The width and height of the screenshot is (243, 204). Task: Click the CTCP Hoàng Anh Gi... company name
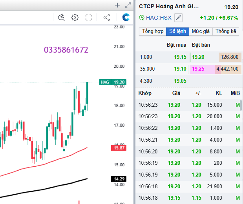pyautogui.click(x=169, y=7)
